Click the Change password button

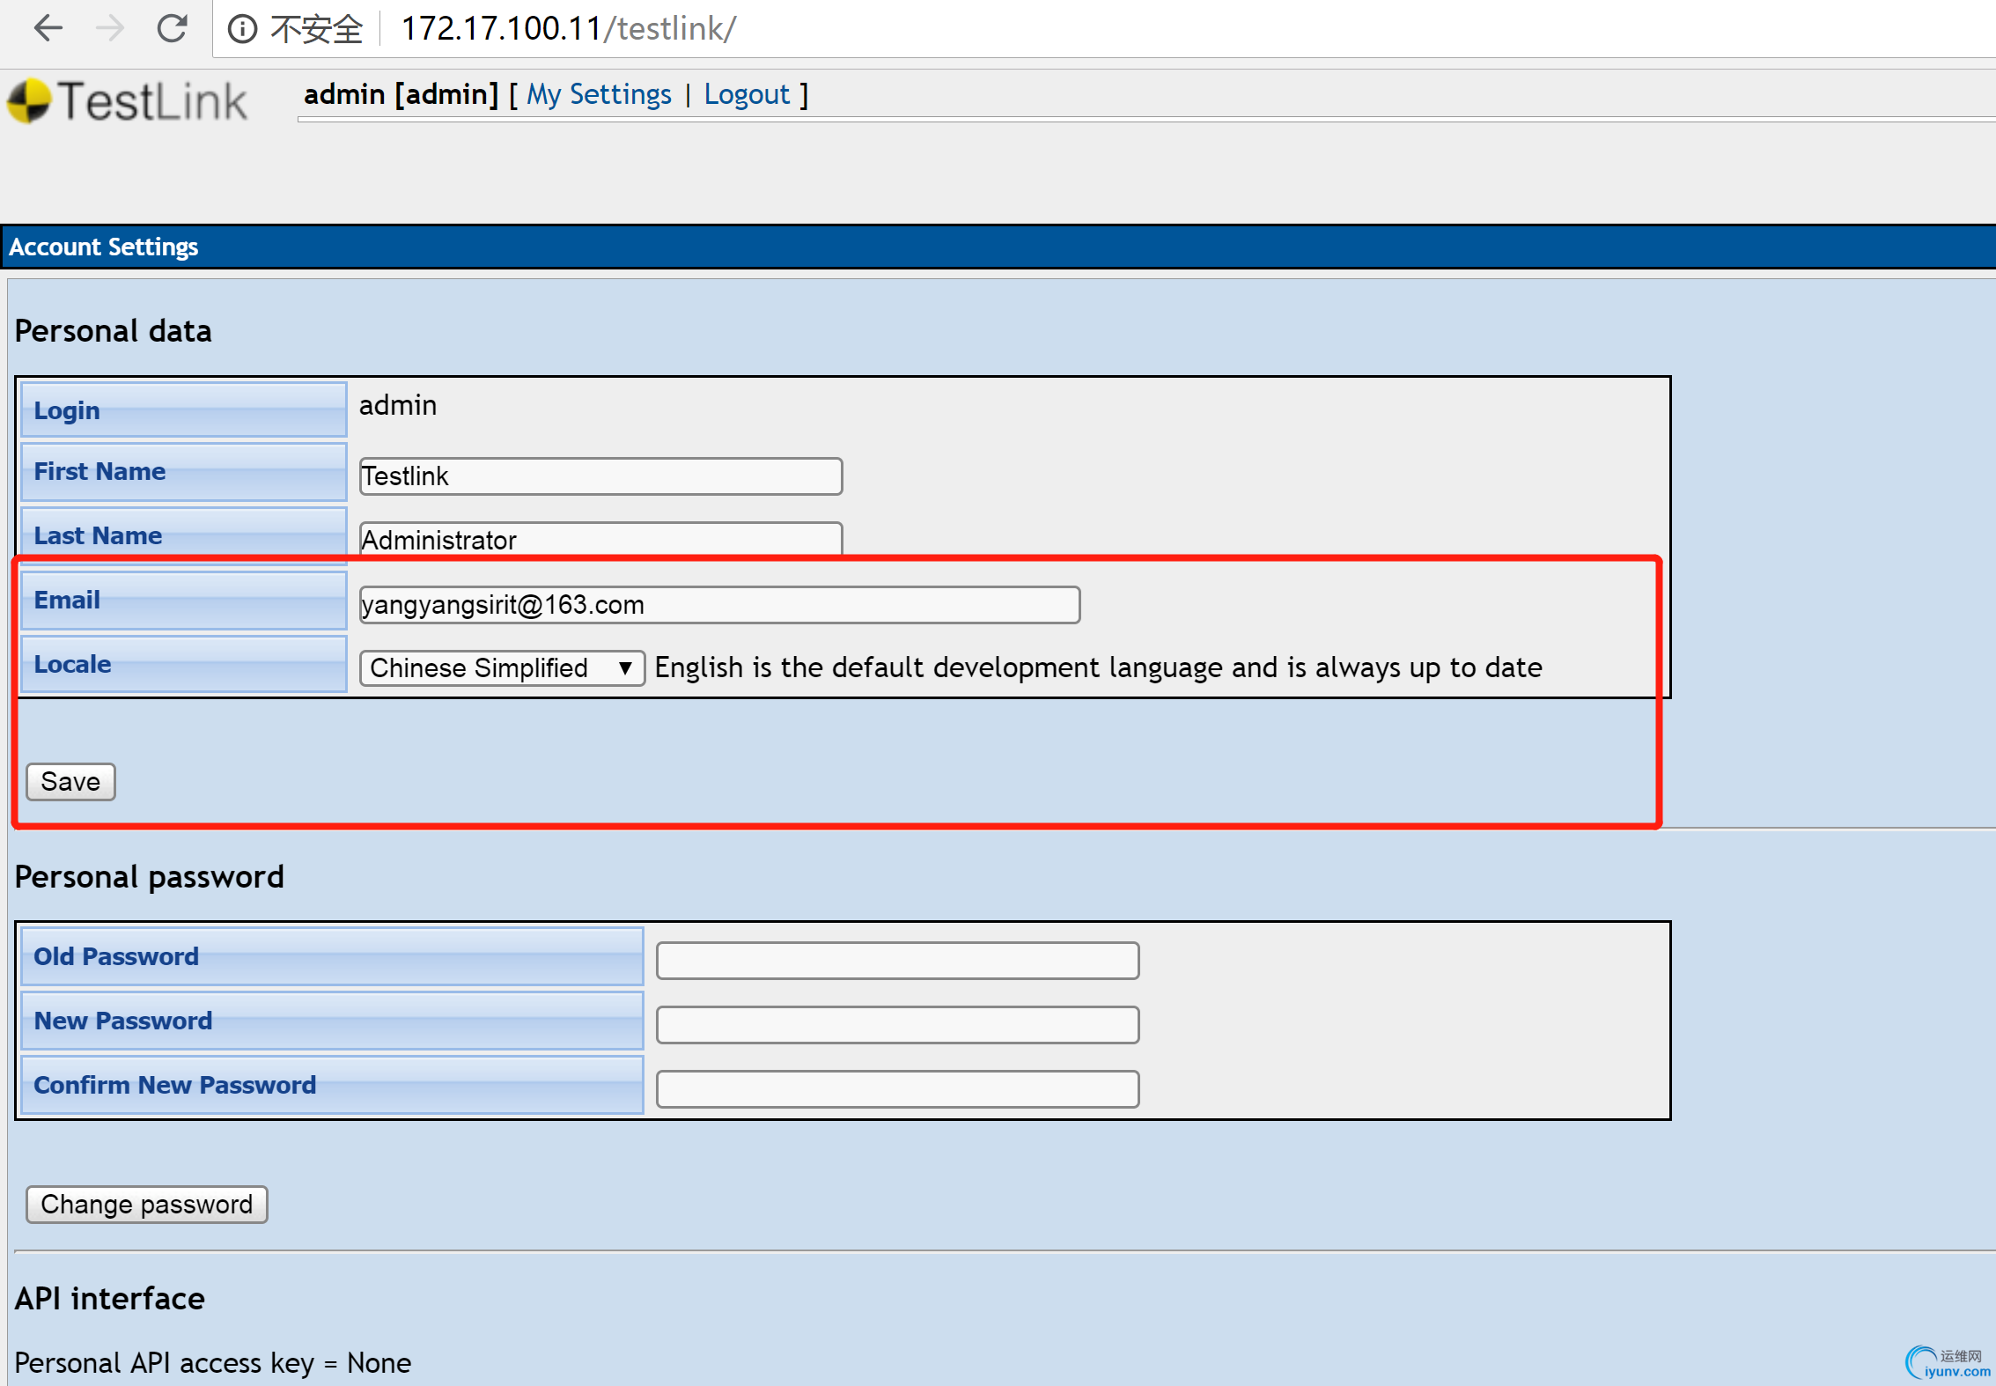tap(147, 1205)
